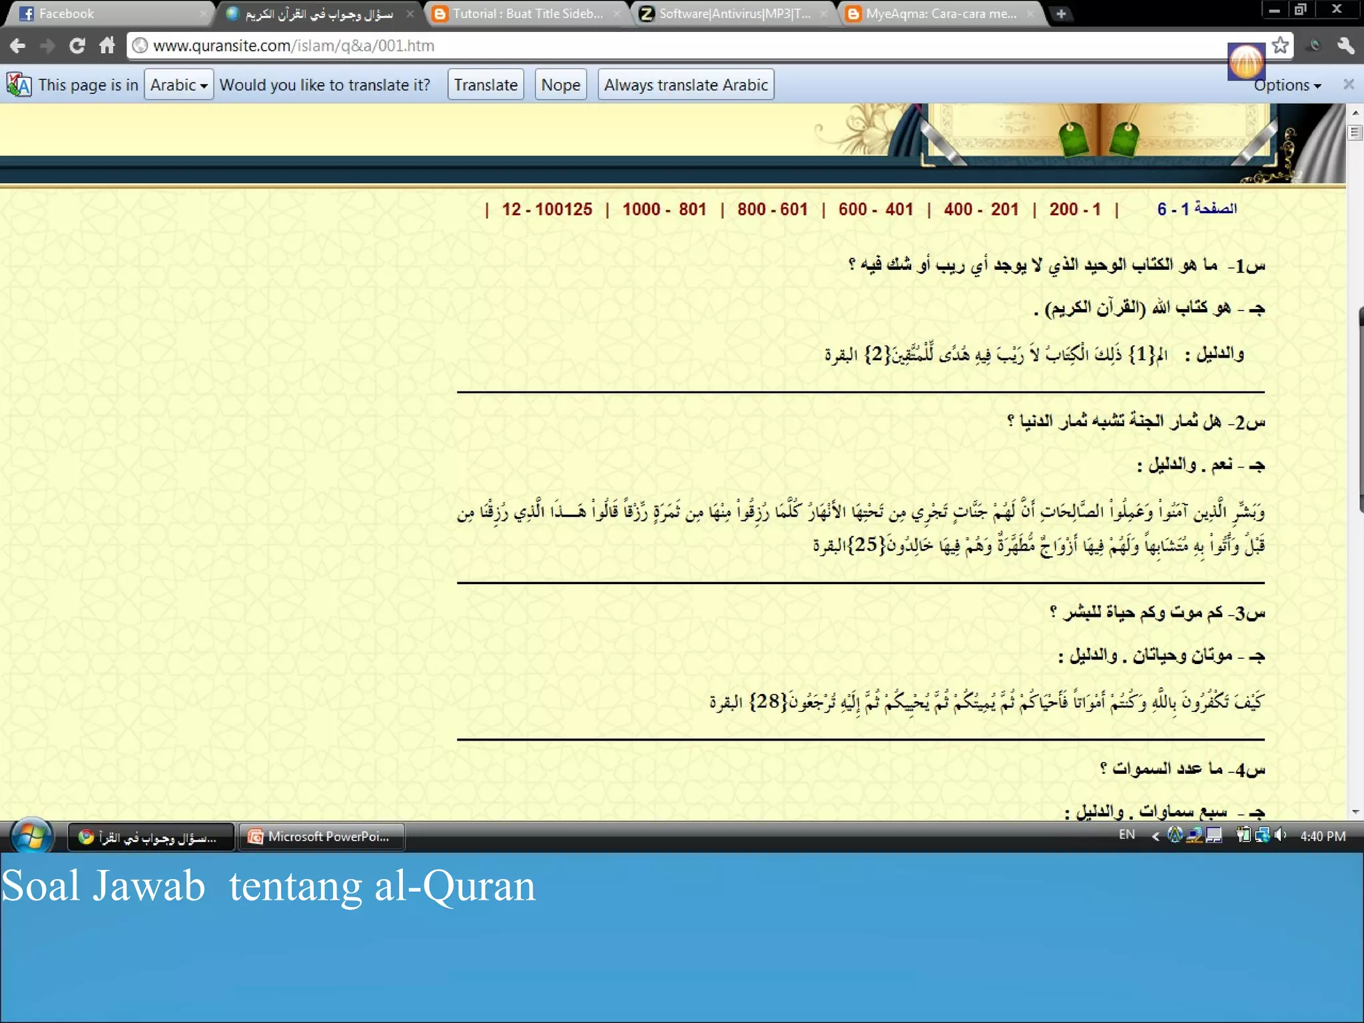Go to the home page icon

(107, 46)
